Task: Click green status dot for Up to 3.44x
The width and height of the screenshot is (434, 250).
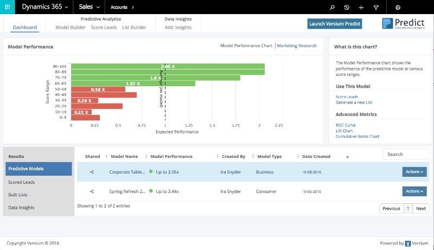Action: 151,191
